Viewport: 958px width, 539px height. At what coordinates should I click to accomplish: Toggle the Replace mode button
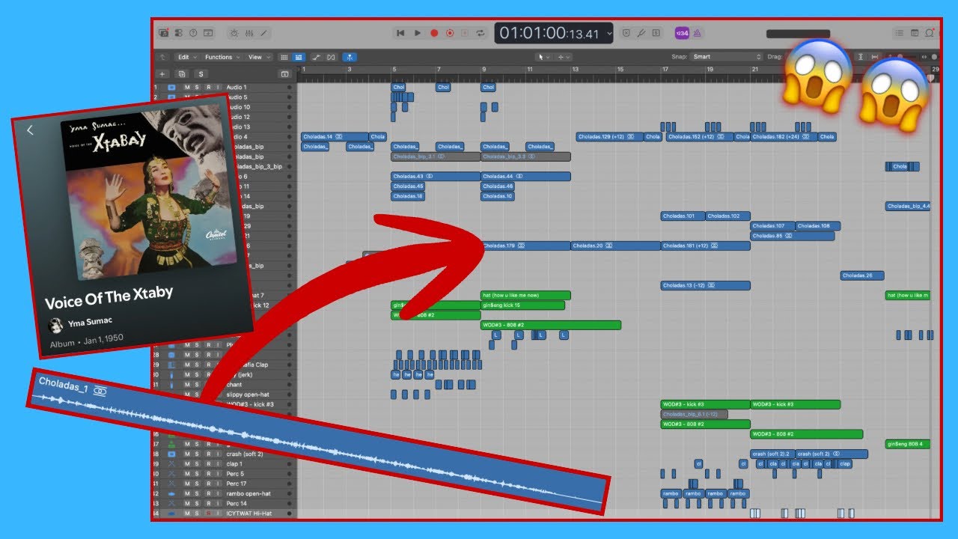point(626,33)
